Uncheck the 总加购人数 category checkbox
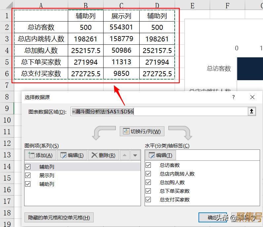This screenshot has width=263, height=227. pyautogui.click(x=148, y=182)
